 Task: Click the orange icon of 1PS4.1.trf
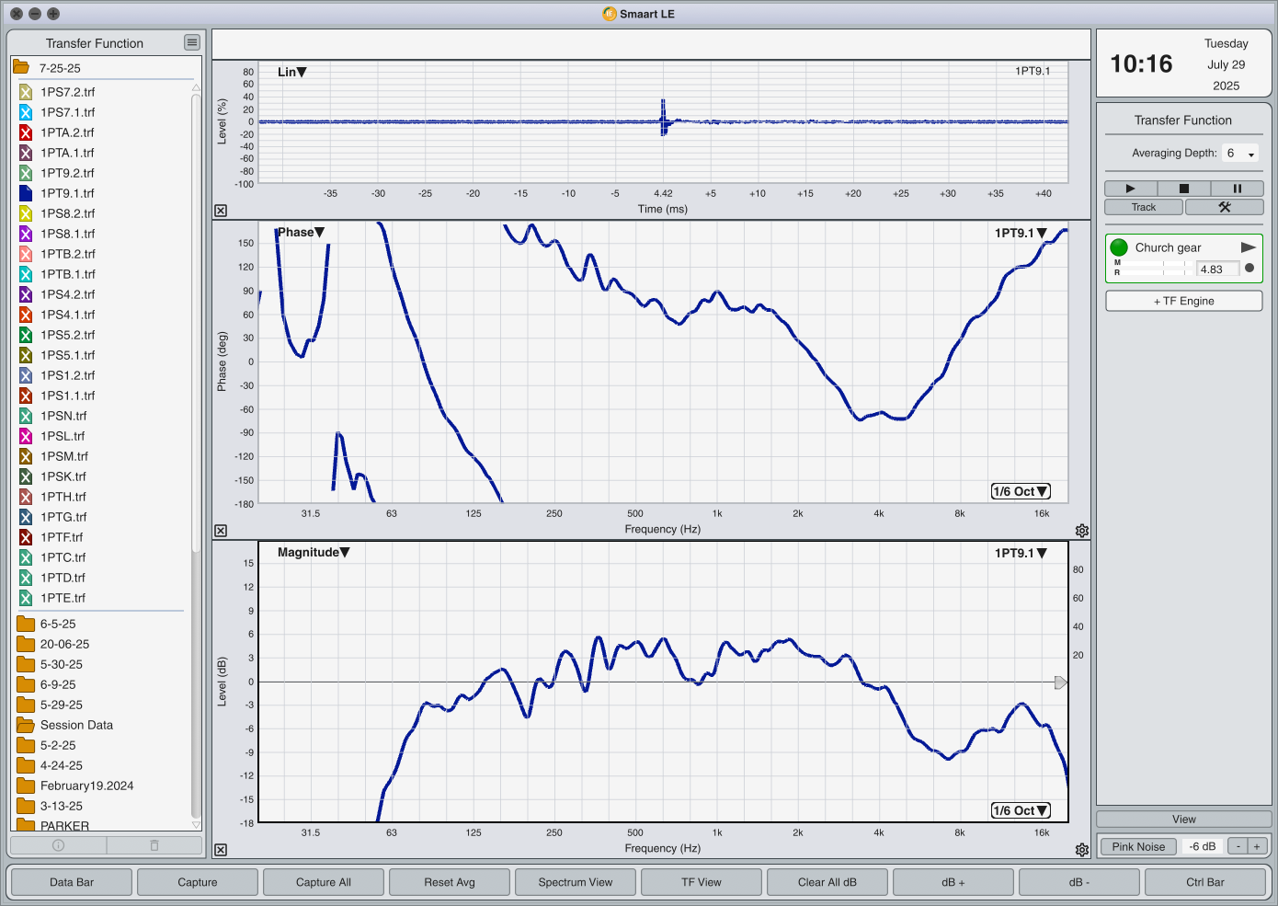click(26, 315)
